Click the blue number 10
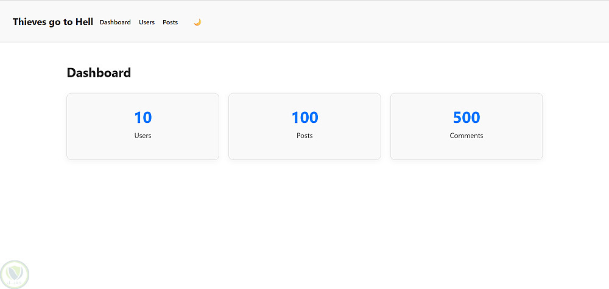 143,117
